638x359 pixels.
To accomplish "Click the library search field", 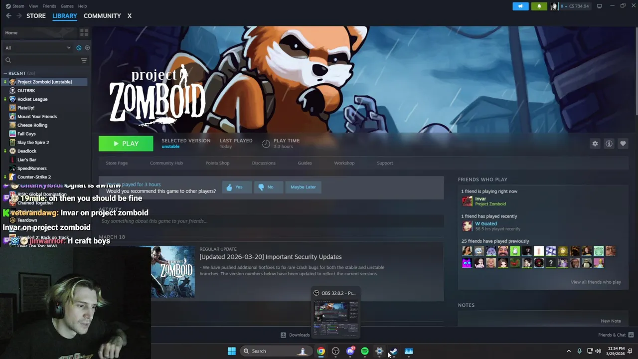I will (41, 60).
